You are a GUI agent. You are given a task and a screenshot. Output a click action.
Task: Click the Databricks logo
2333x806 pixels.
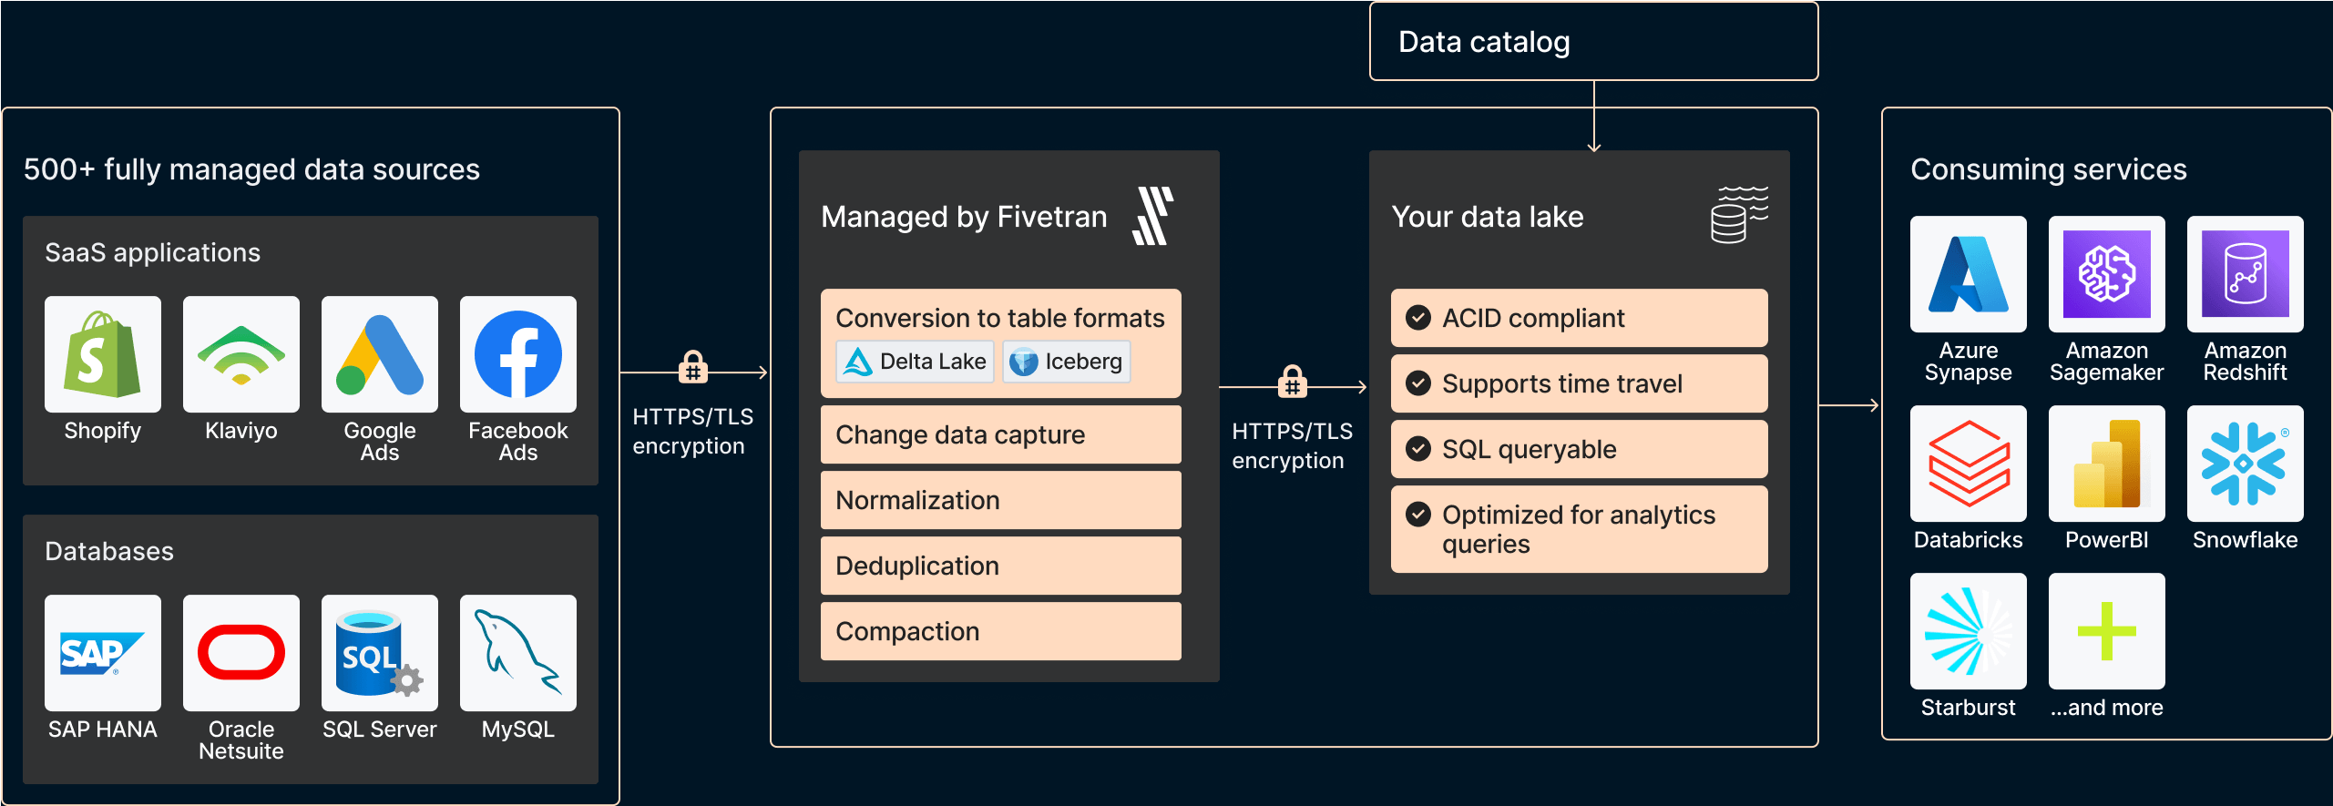(x=1969, y=464)
